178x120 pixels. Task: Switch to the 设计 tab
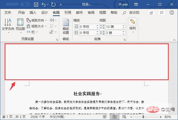(x=45, y=12)
